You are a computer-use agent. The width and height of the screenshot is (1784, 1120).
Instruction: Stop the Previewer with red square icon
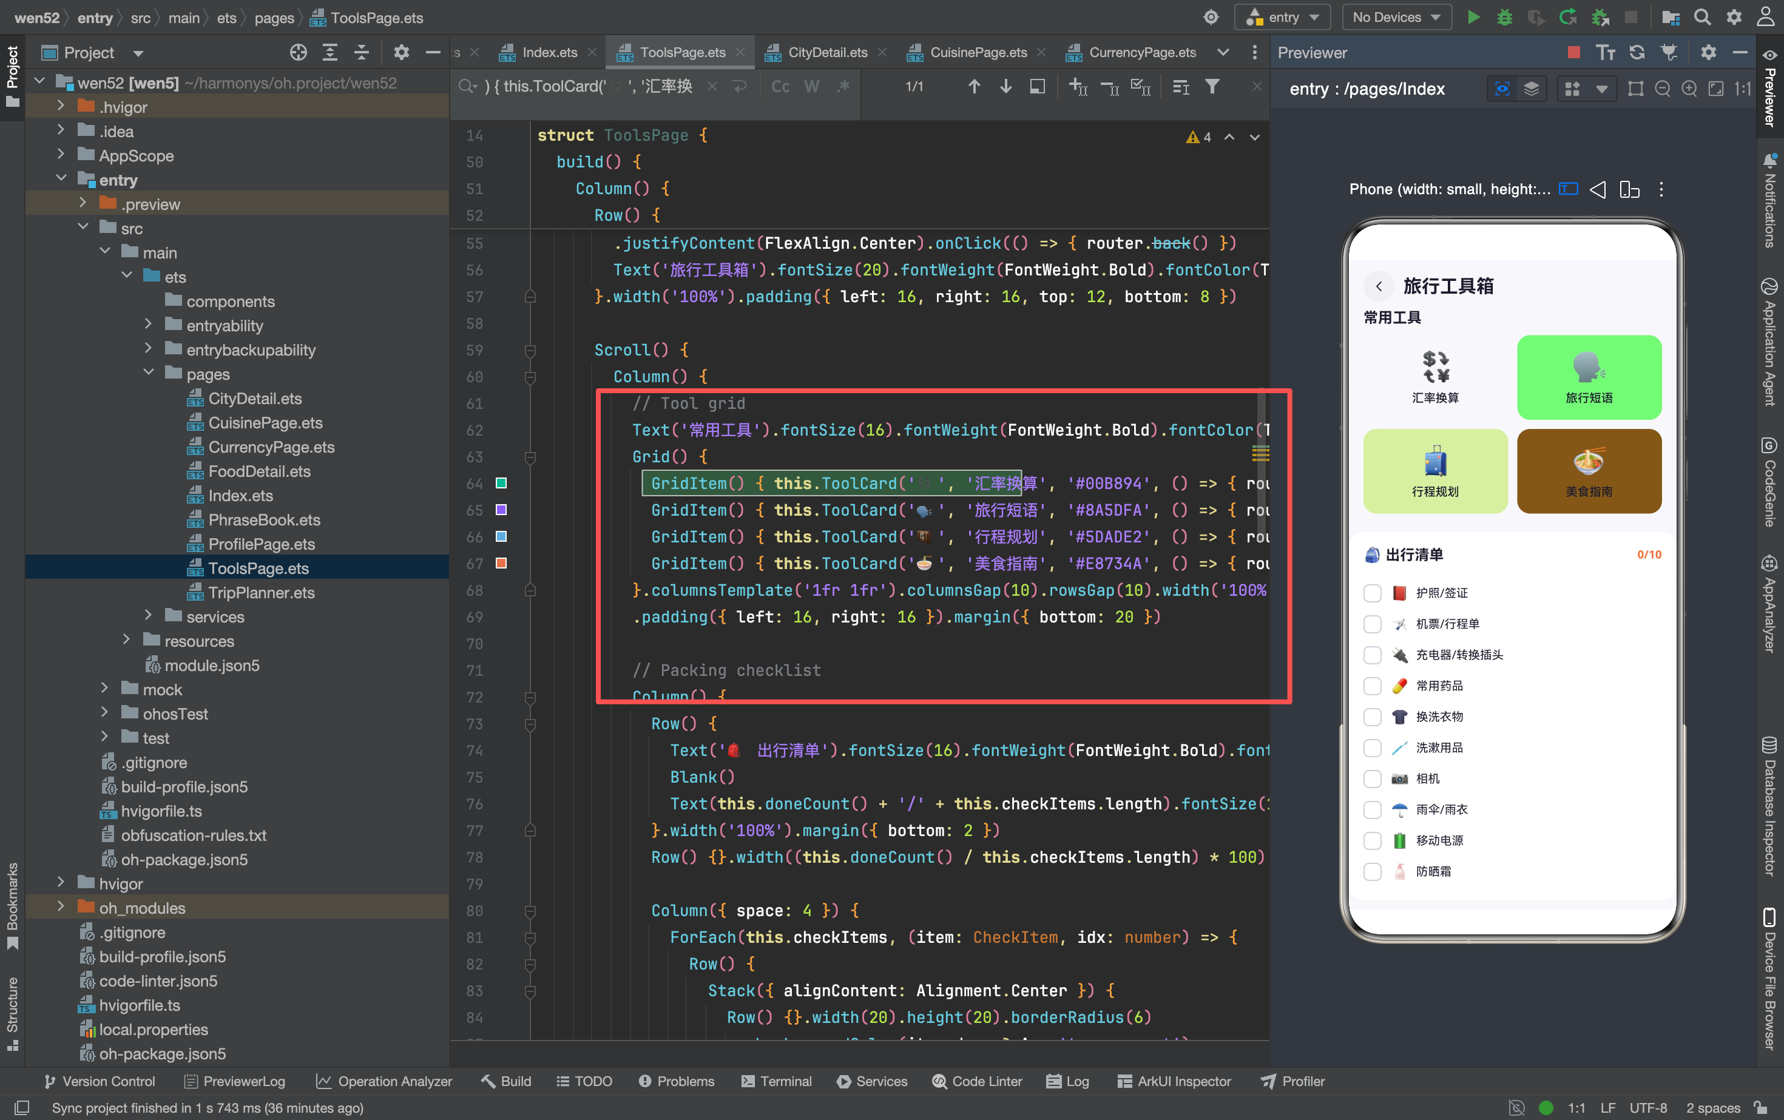tap(1573, 52)
